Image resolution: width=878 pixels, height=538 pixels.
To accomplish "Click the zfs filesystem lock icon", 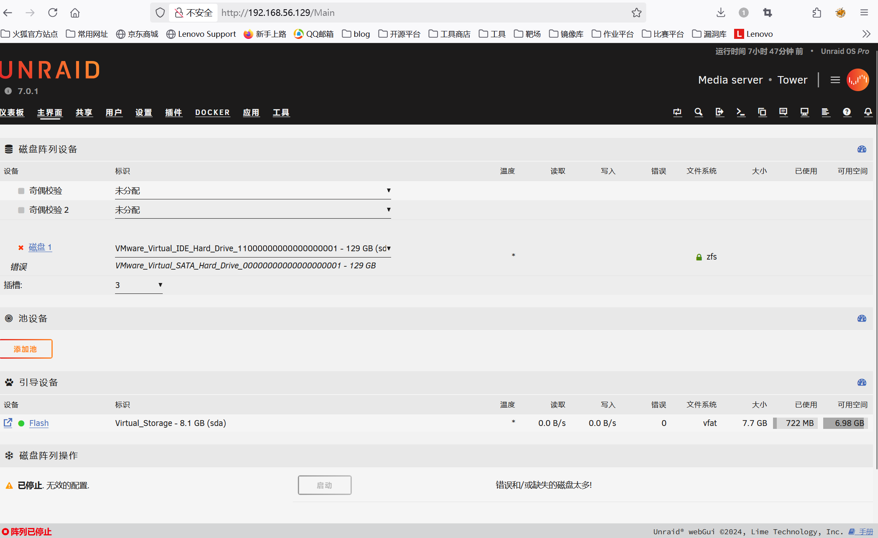I will (x=699, y=257).
